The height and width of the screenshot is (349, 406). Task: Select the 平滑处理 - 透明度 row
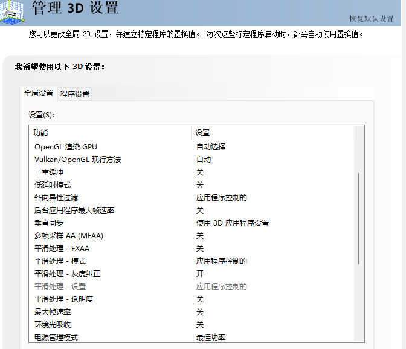[63, 299]
